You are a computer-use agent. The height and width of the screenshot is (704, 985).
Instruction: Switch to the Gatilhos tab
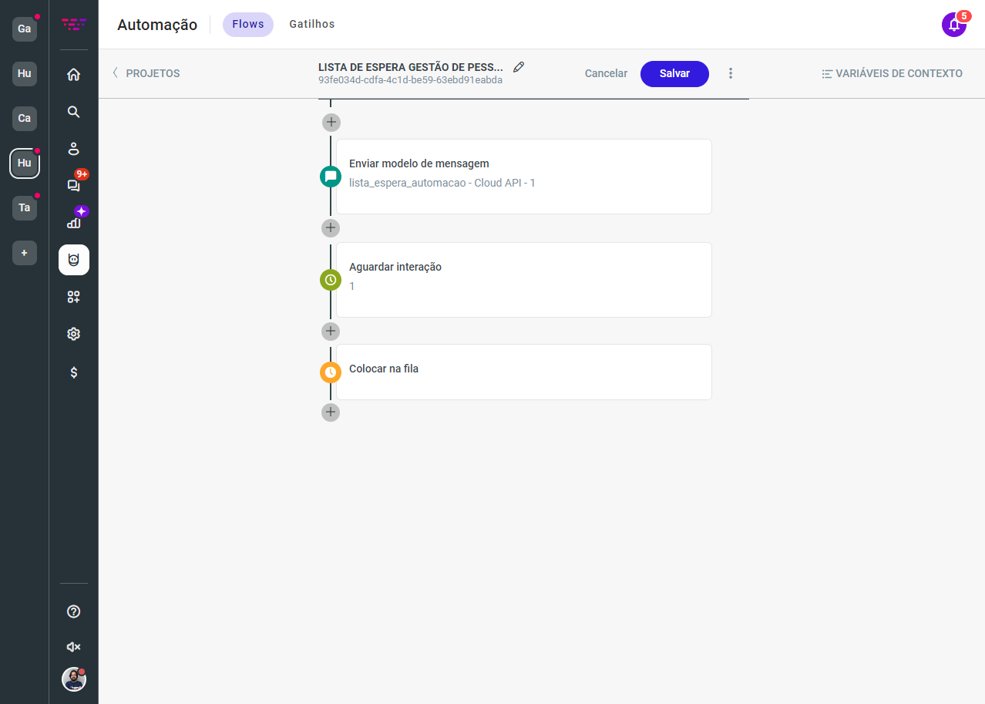[312, 25]
